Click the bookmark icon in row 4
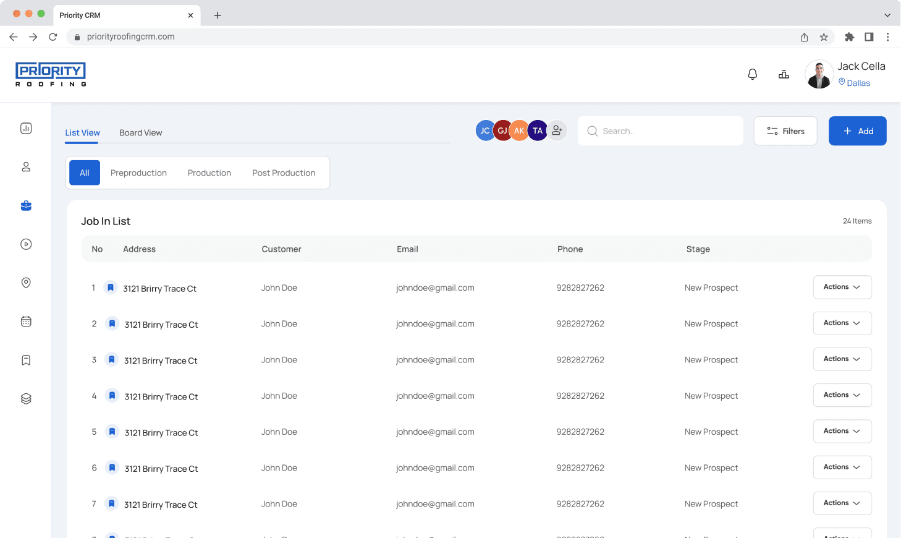The height and width of the screenshot is (538, 901). tap(112, 395)
